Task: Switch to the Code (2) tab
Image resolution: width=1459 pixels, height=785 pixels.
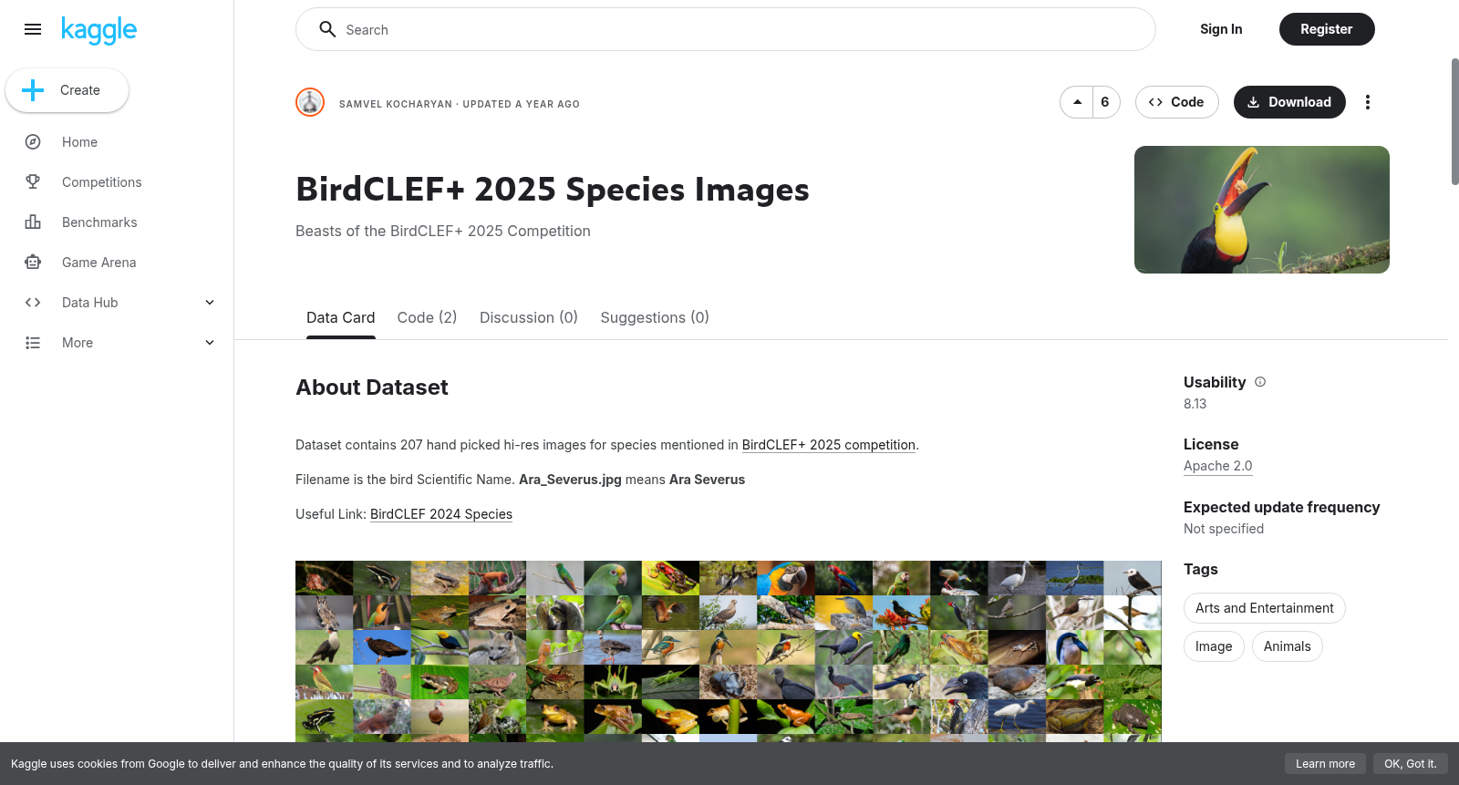Action: [x=428, y=317]
